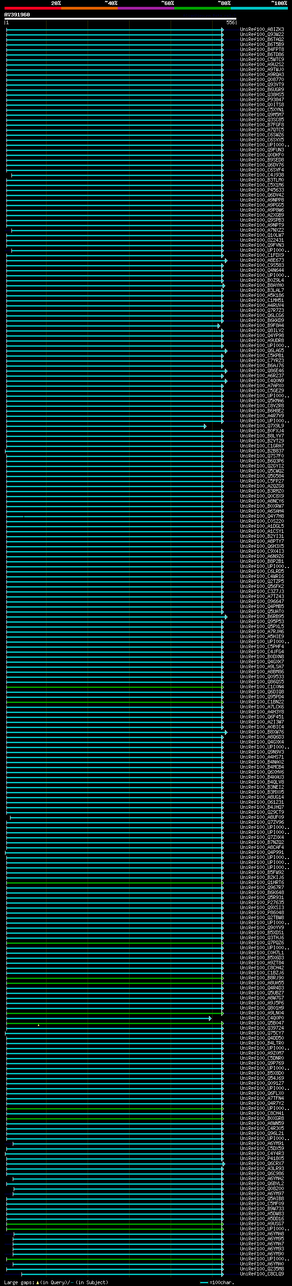The height and width of the screenshot is (1286, 292).
Task: Click the orange ~40% identity legend segment
Action: coord(89,9)
